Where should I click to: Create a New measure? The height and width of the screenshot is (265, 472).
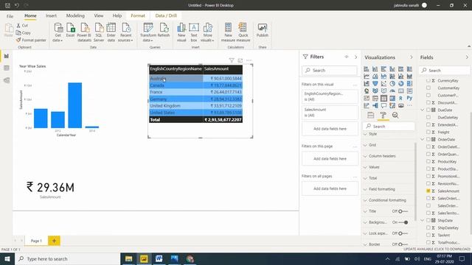228,32
